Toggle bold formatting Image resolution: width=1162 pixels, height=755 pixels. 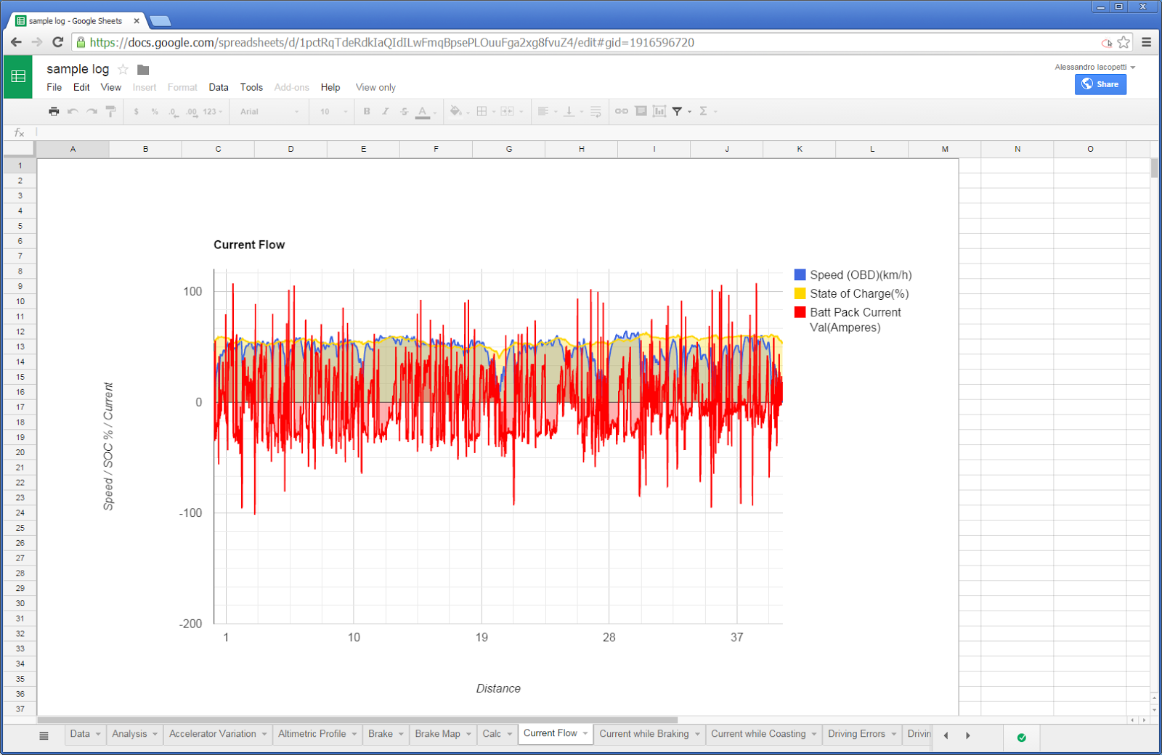(366, 111)
